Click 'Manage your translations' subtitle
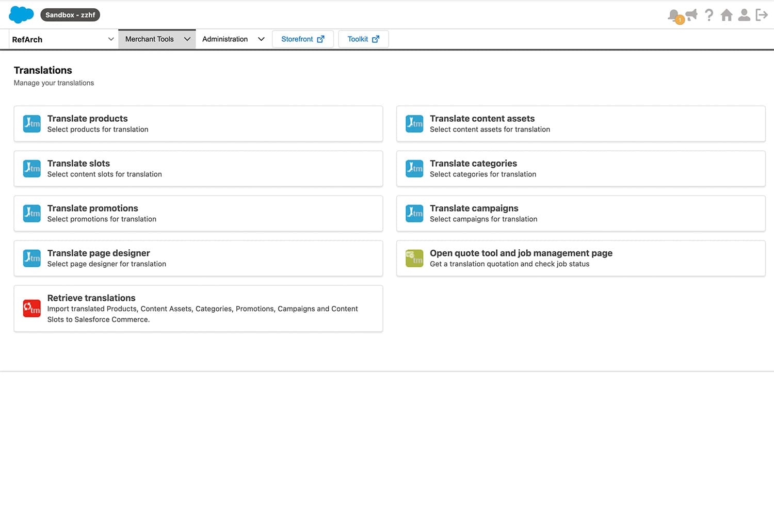The width and height of the screenshot is (774, 516). click(x=54, y=83)
